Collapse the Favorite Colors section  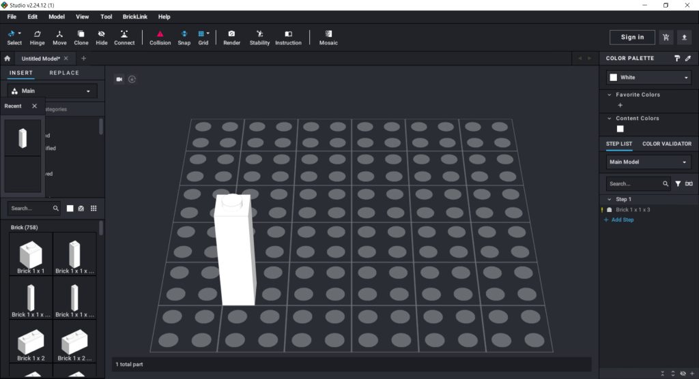point(610,95)
